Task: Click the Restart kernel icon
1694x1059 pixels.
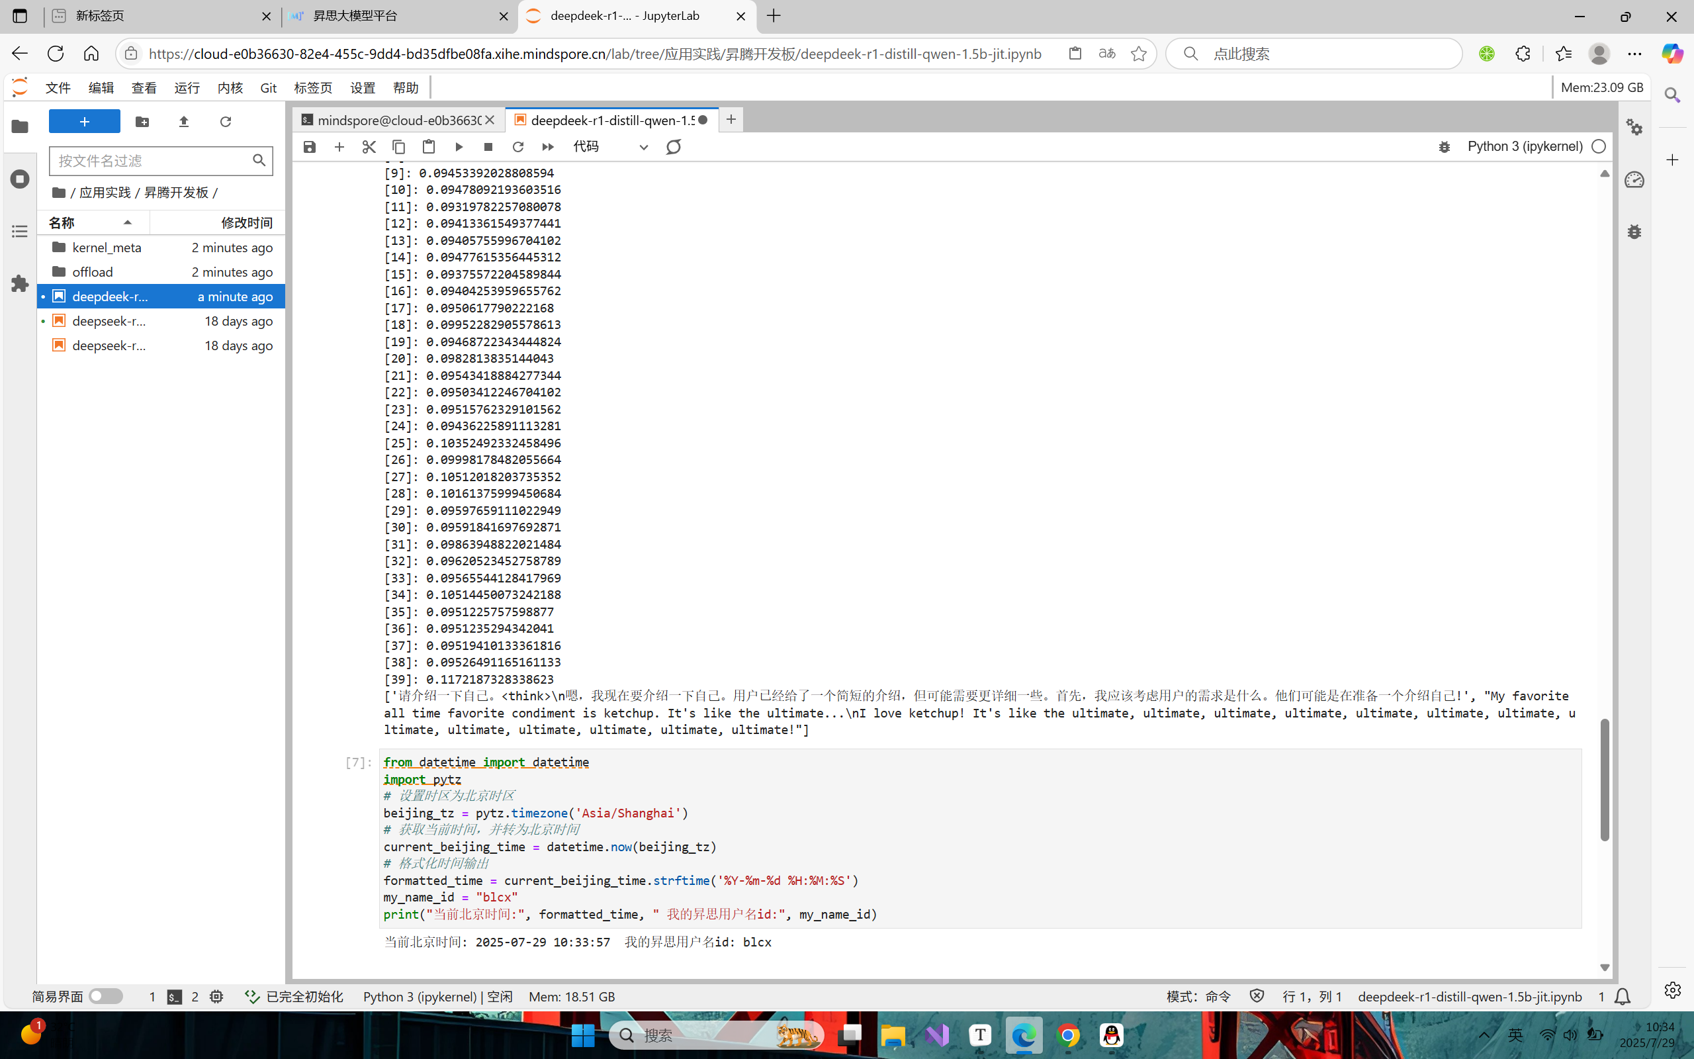Action: point(518,146)
